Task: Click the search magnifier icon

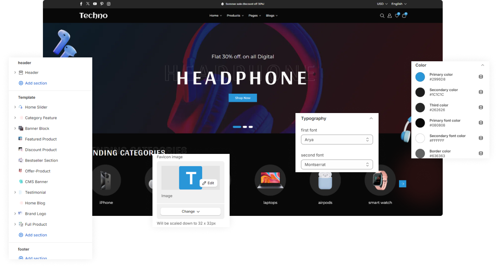Action: [x=382, y=16]
